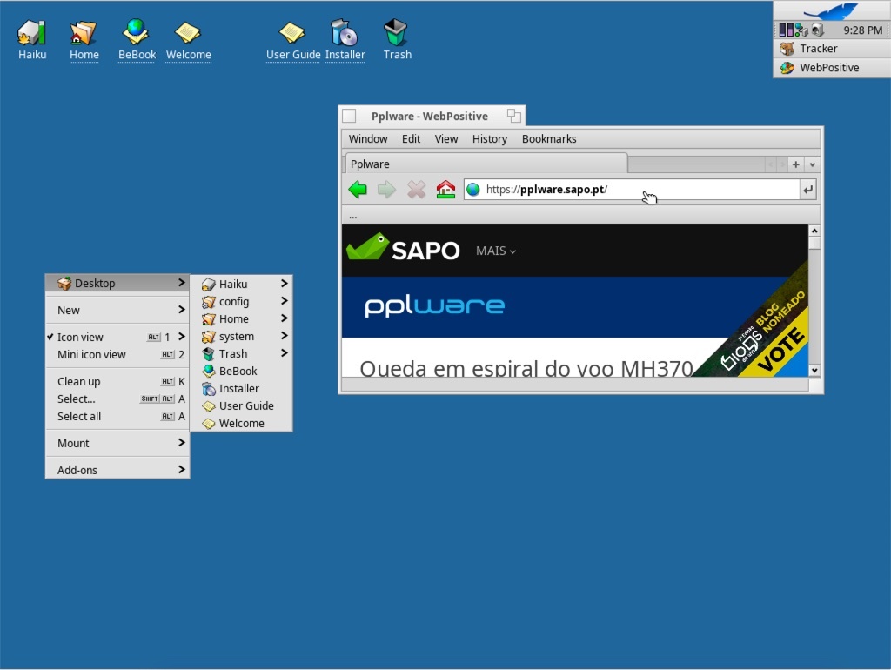This screenshot has width=891, height=670.
Task: Open the homepage via the Home toolbar icon
Action: tap(445, 189)
